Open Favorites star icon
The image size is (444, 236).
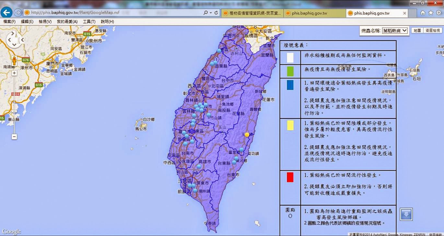(x=431, y=13)
